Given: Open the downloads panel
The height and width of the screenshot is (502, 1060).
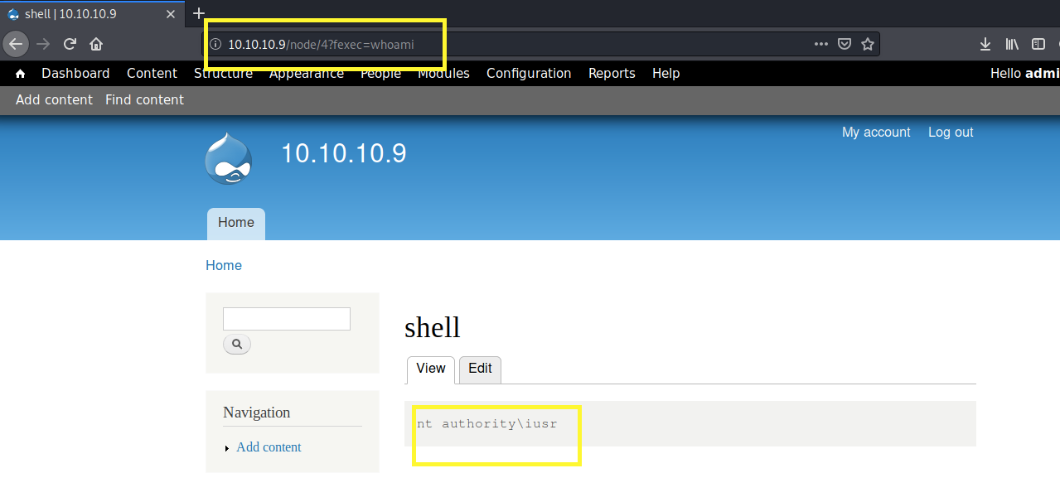Looking at the screenshot, I should click(985, 44).
